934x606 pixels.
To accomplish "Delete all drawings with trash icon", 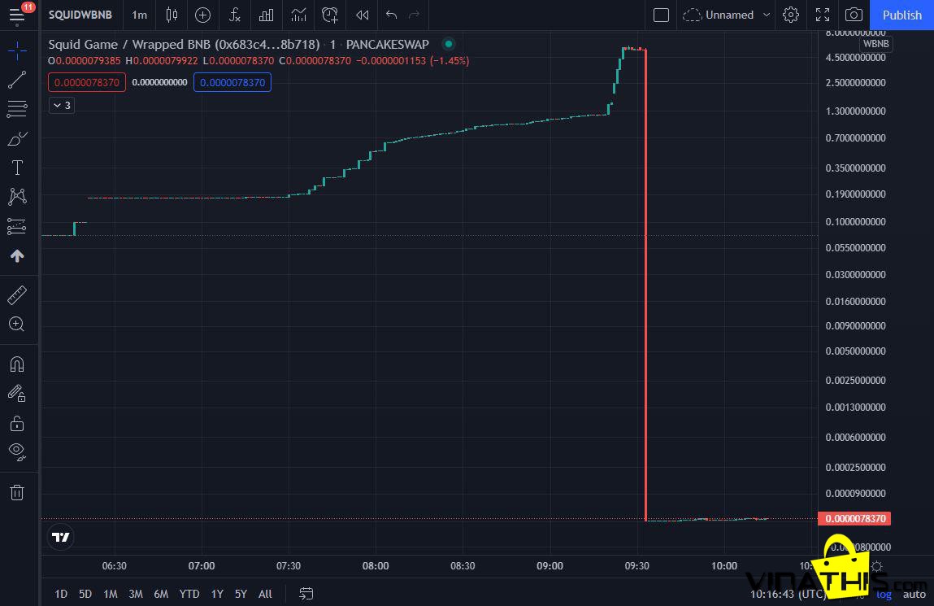I will [17, 493].
